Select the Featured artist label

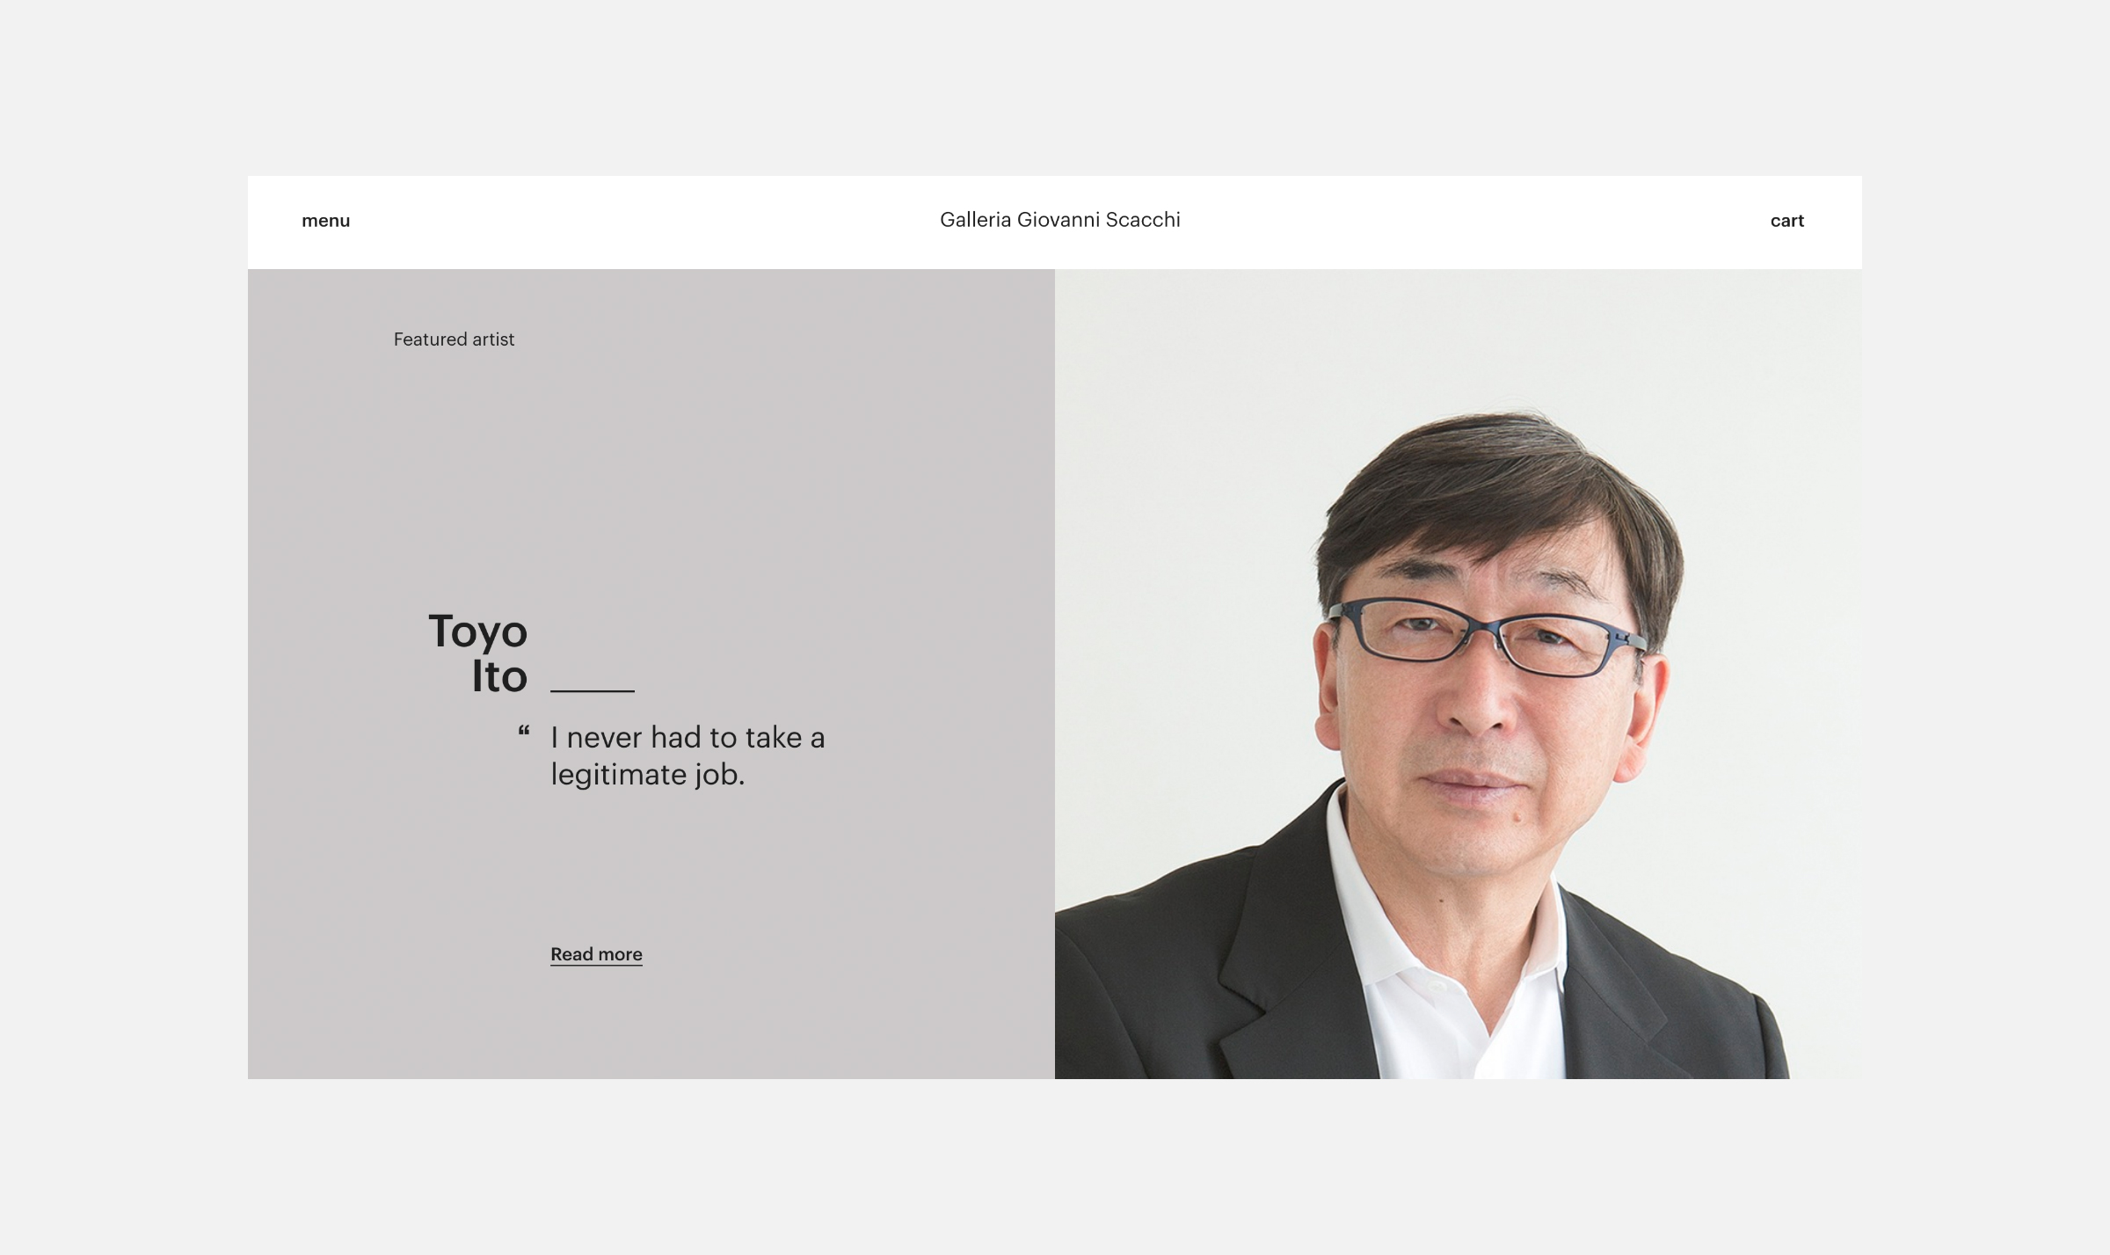pyautogui.click(x=454, y=339)
